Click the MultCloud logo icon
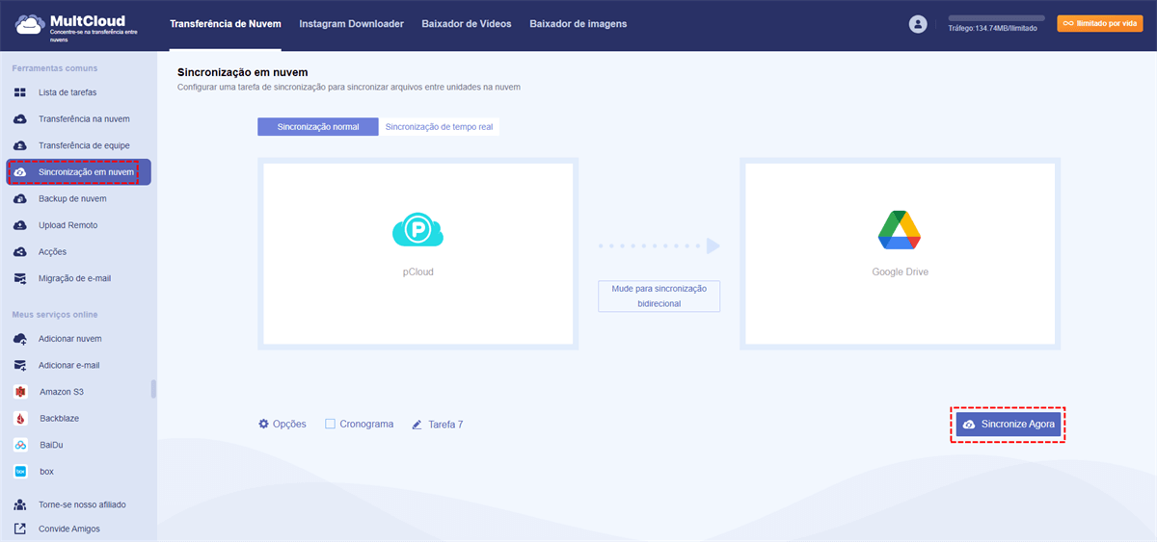The image size is (1157, 542). [30, 24]
